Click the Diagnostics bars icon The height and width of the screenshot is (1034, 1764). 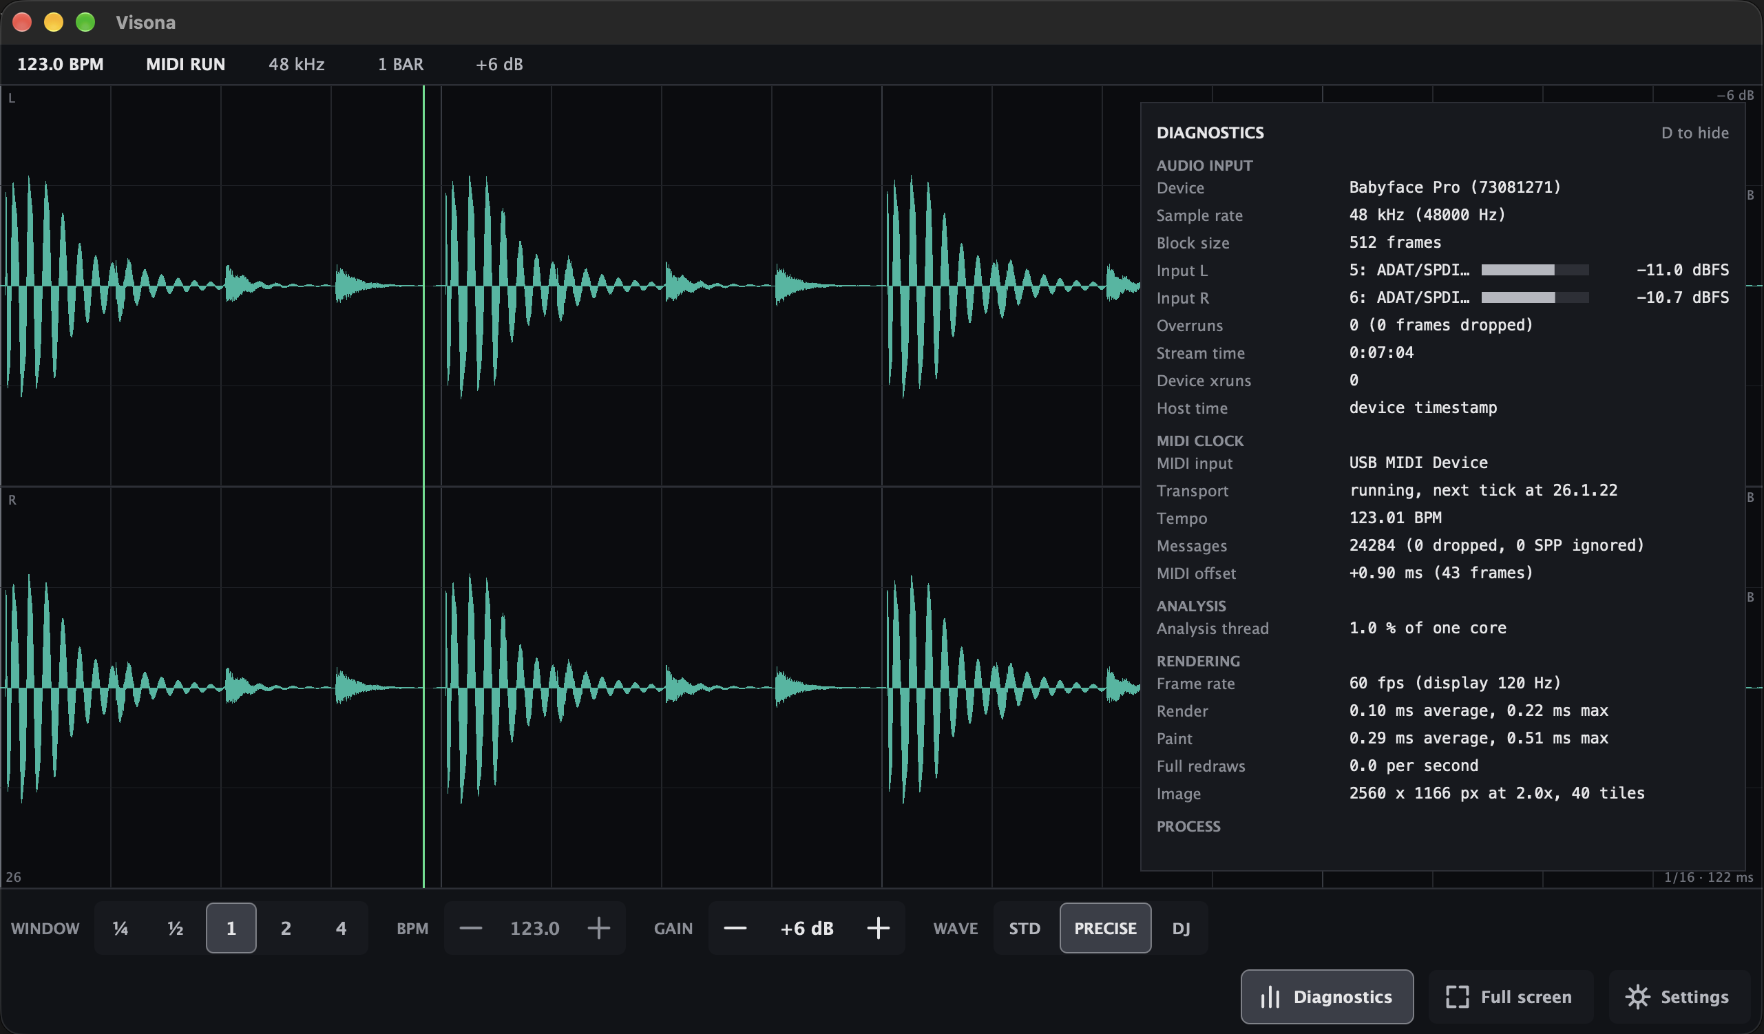coord(1270,997)
